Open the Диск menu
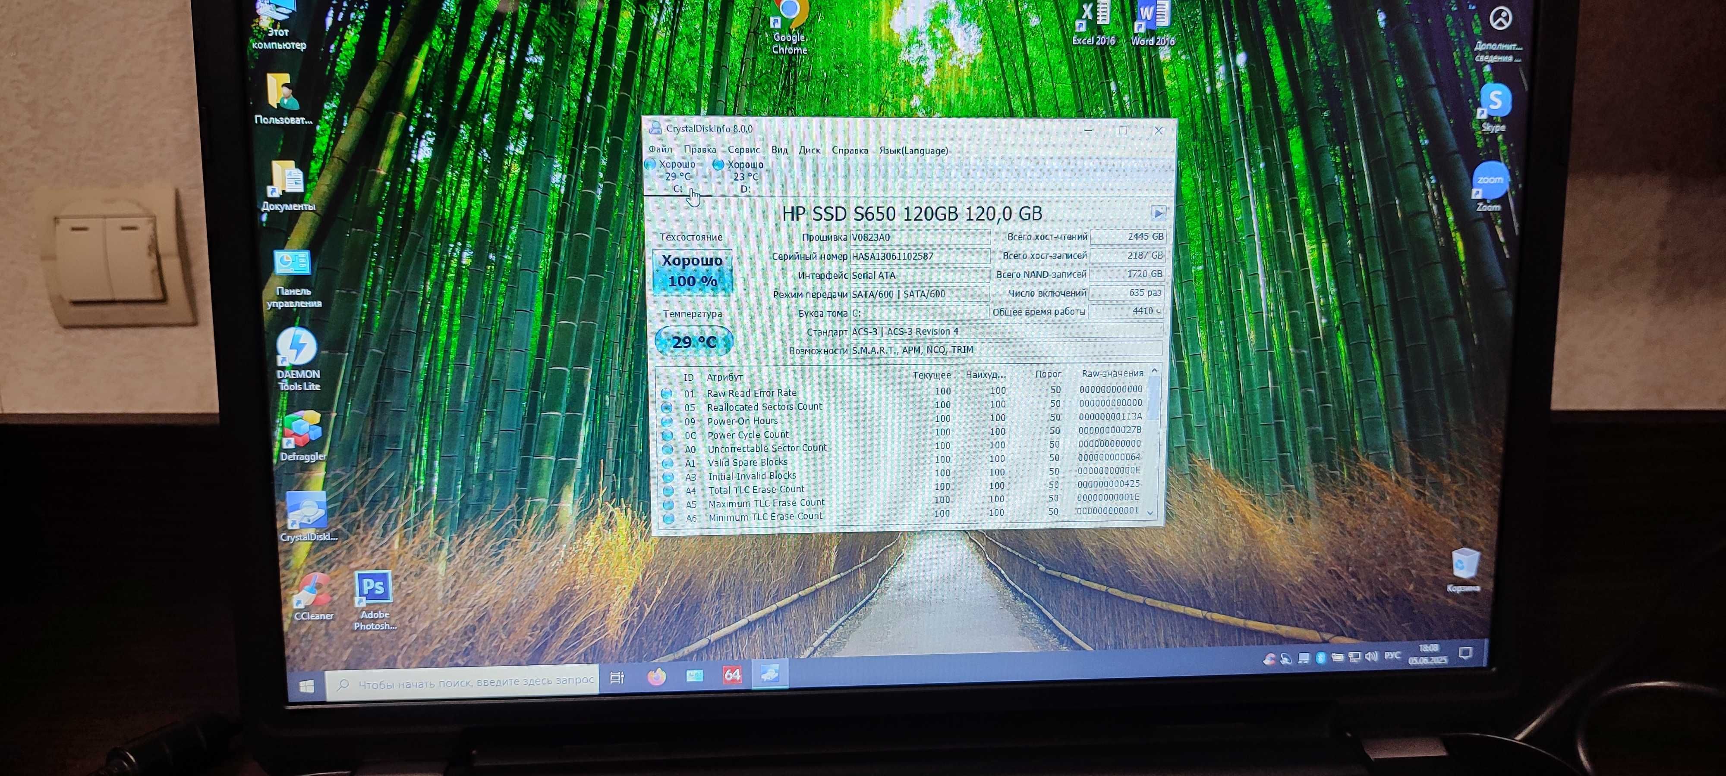This screenshot has height=776, width=1726. [x=809, y=150]
